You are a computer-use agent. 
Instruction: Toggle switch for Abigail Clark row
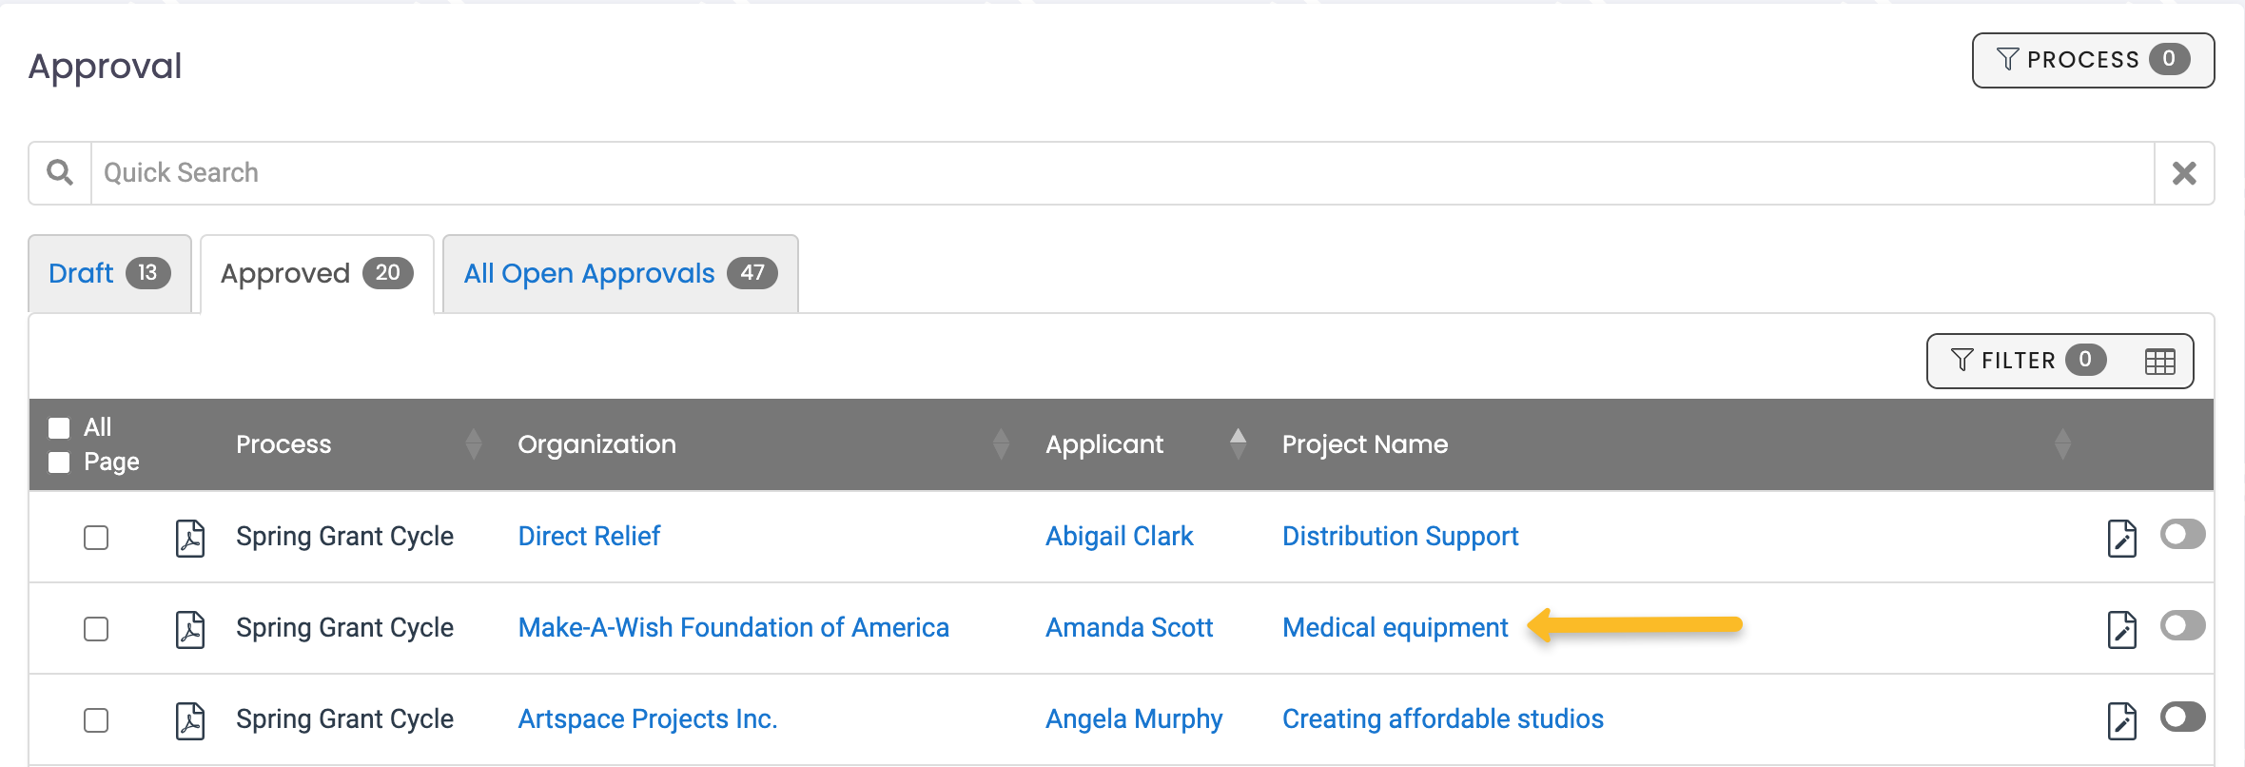2182,534
